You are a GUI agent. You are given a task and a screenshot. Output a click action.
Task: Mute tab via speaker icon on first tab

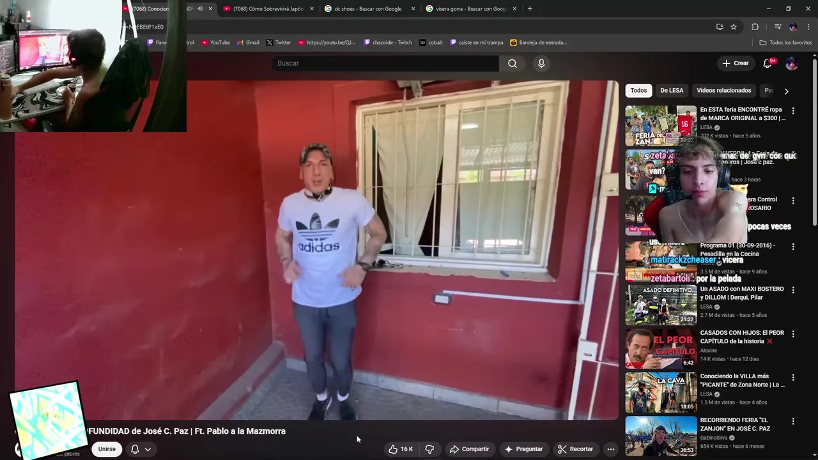200,8
